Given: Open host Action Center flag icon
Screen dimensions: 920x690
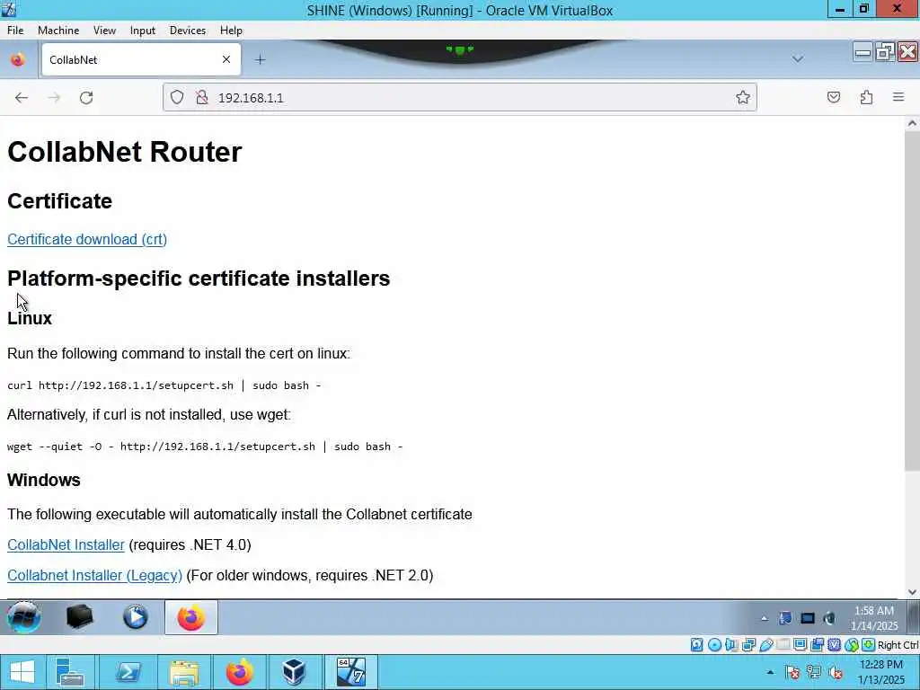Looking at the screenshot, I should tap(792, 672).
